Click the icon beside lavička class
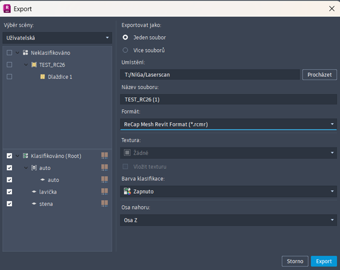Viewport: 340px width, 270px height. 34,192
